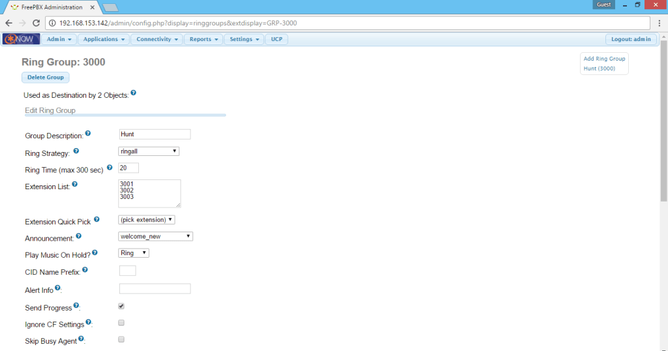Click help icon for Ring Time field
Screen dimensions: 668x351
click(110, 168)
